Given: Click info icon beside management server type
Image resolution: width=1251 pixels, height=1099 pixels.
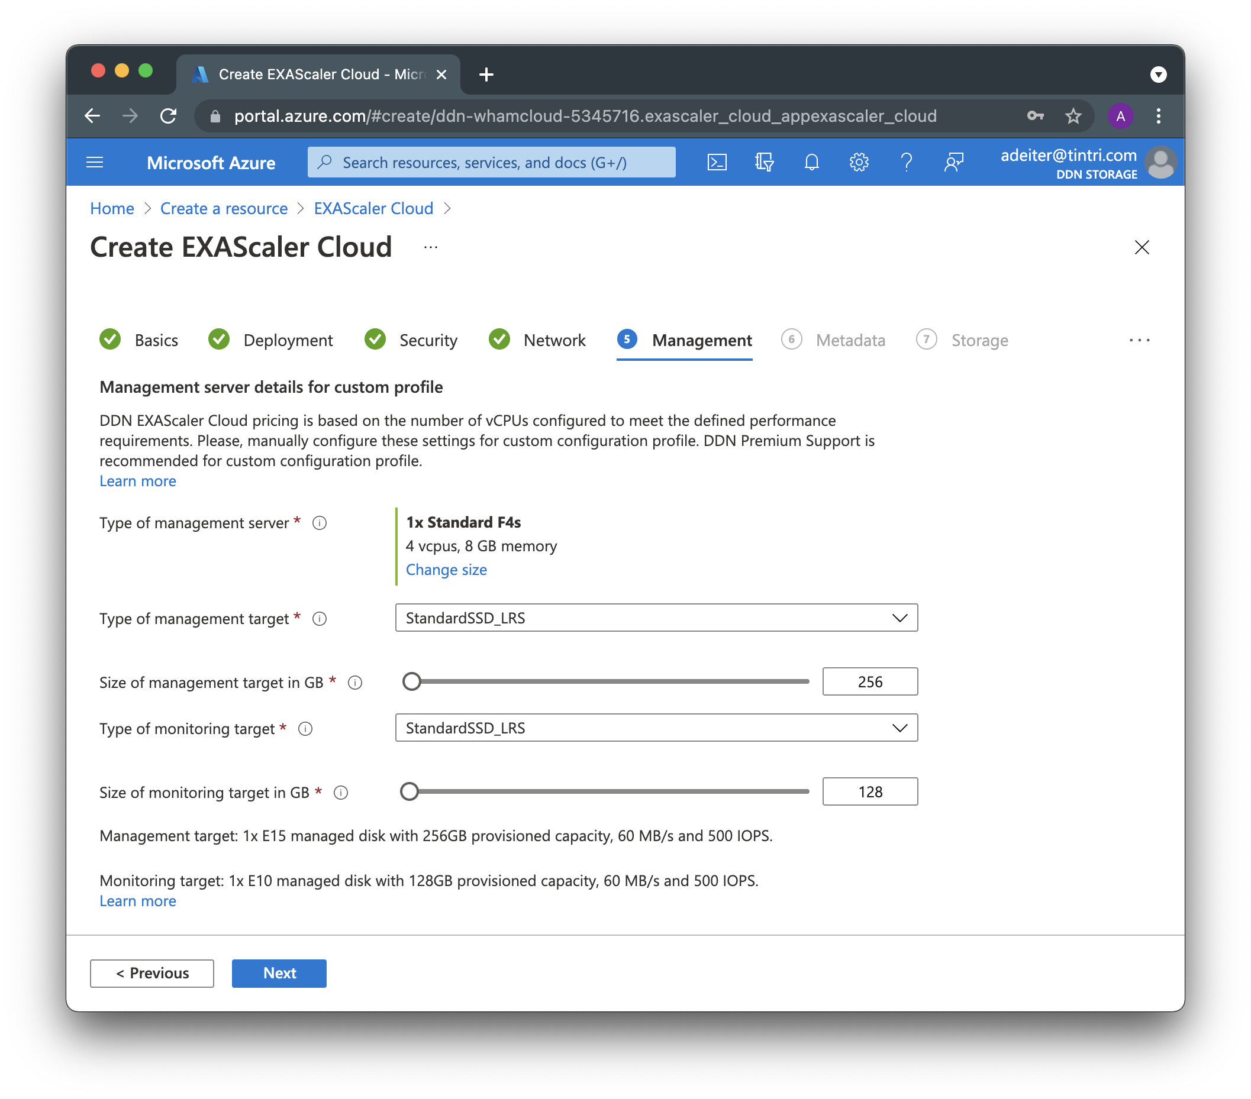Looking at the screenshot, I should (x=320, y=523).
